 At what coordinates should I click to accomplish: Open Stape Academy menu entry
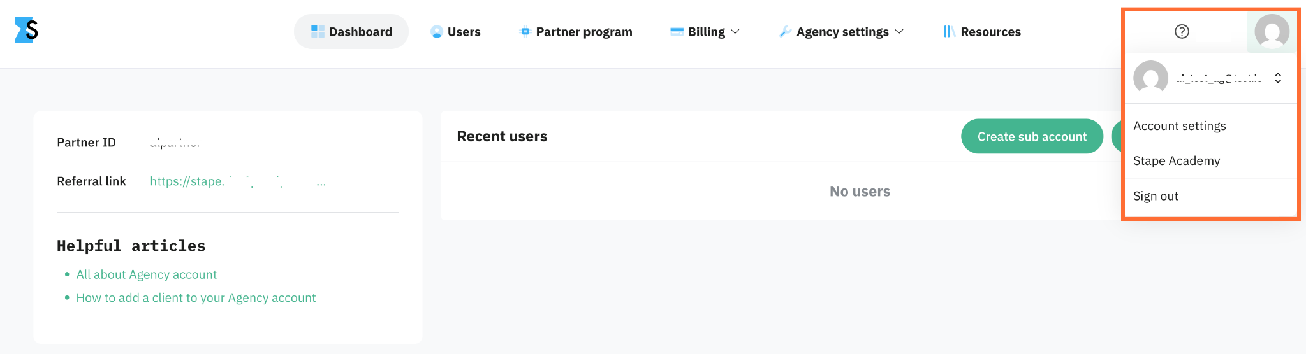(x=1177, y=161)
